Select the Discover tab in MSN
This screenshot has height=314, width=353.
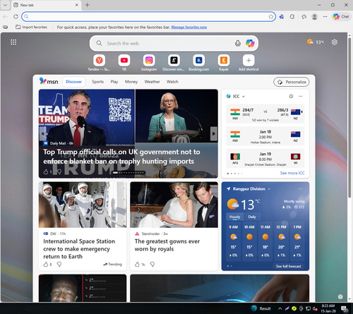coord(73,82)
